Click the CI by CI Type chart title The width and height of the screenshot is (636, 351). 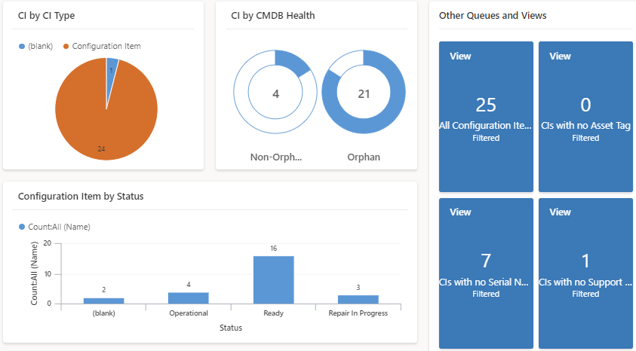coord(47,15)
